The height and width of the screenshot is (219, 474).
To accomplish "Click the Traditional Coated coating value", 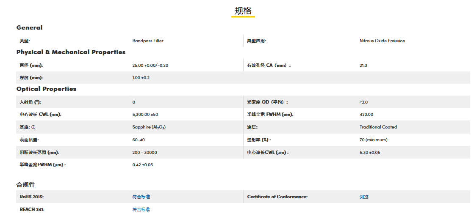I will (378, 127).
